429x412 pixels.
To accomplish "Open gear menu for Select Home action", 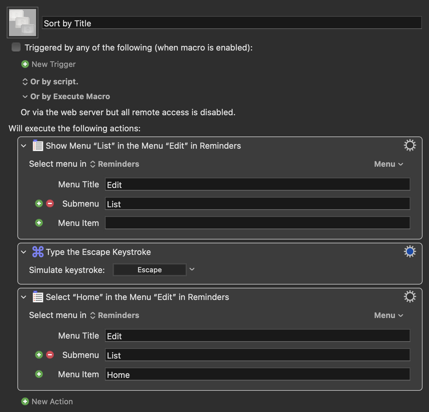I will click(x=410, y=297).
